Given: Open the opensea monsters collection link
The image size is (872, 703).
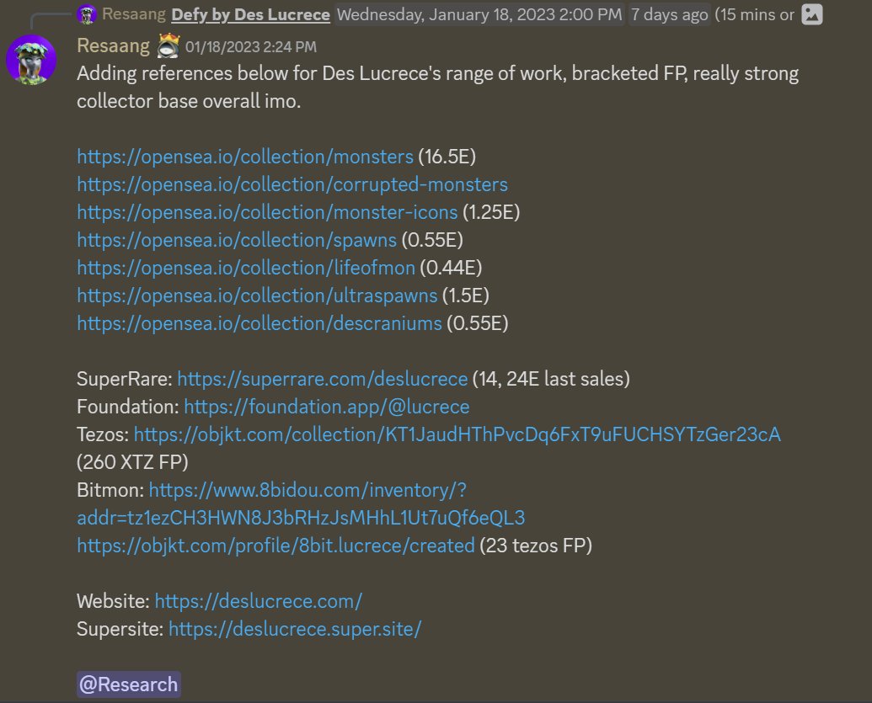Looking at the screenshot, I should 245,157.
